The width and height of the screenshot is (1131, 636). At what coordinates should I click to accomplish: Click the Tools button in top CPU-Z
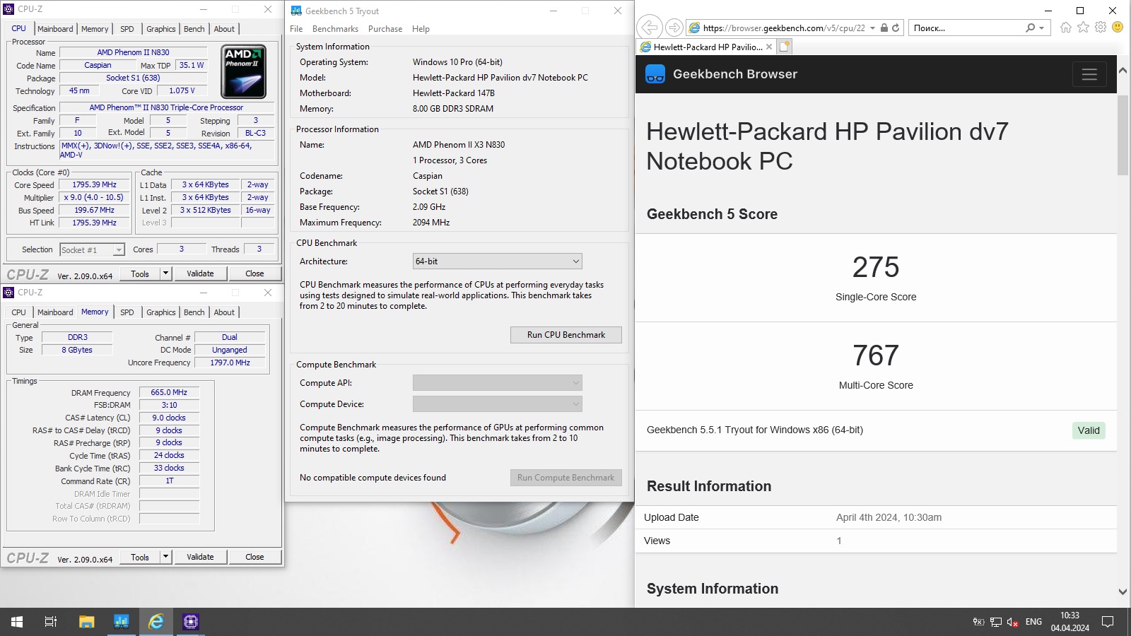140,273
